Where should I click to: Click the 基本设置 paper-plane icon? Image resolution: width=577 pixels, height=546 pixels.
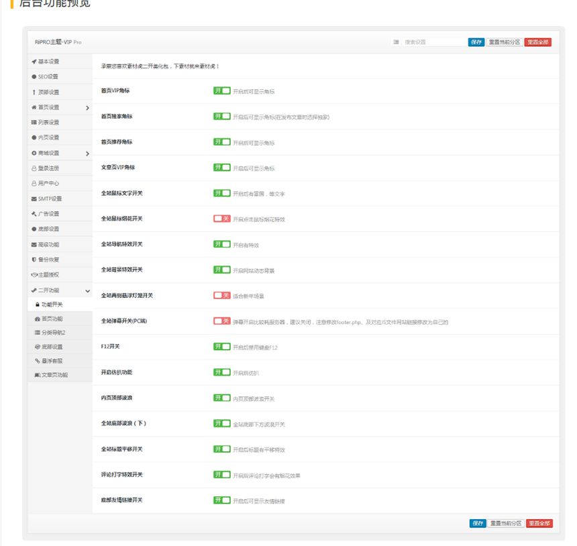point(34,62)
